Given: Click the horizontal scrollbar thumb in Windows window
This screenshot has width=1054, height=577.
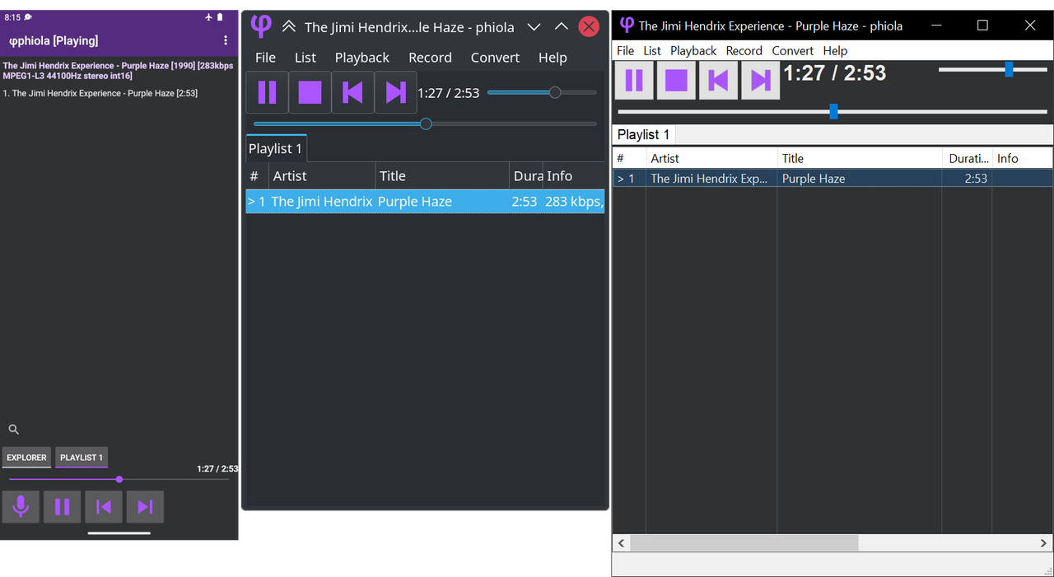Looking at the screenshot, I should [744, 543].
